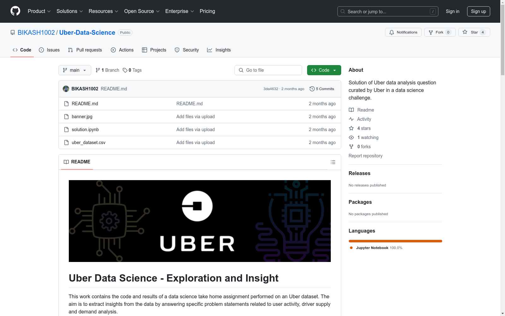Open the Projects tab
Viewport: 505px width, 316px height.
point(154,50)
